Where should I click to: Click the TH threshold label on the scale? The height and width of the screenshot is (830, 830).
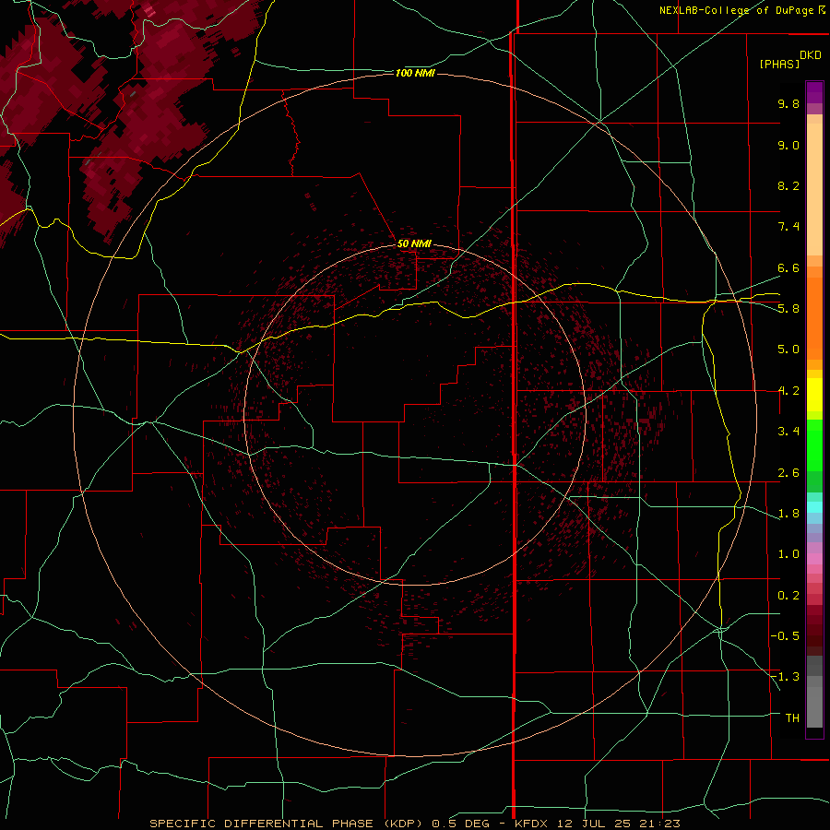[792, 717]
